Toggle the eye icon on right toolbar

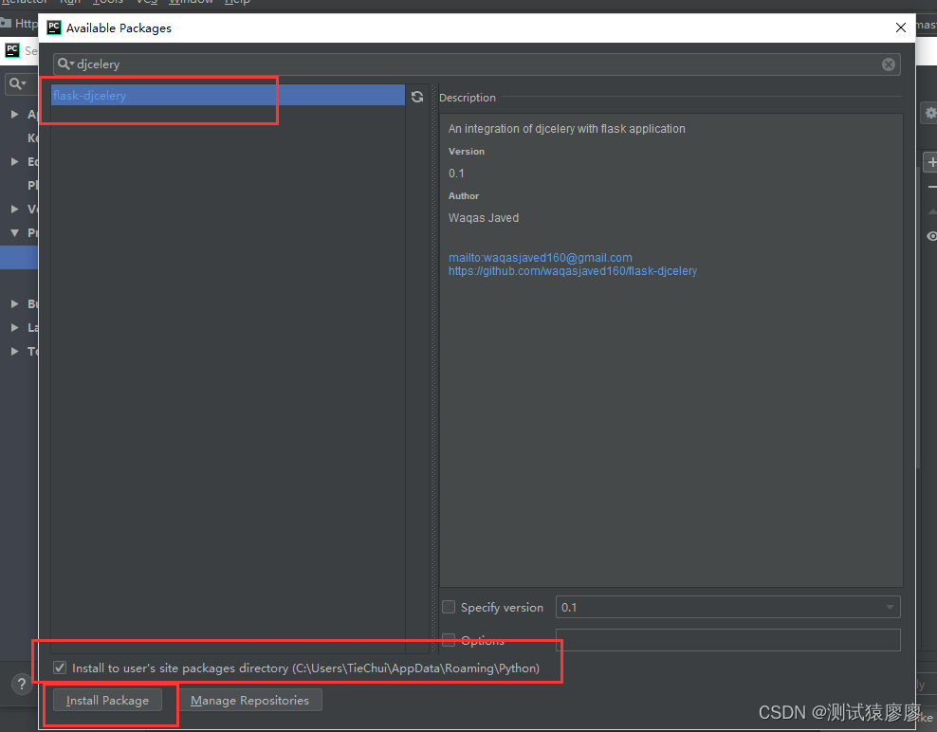pos(930,236)
